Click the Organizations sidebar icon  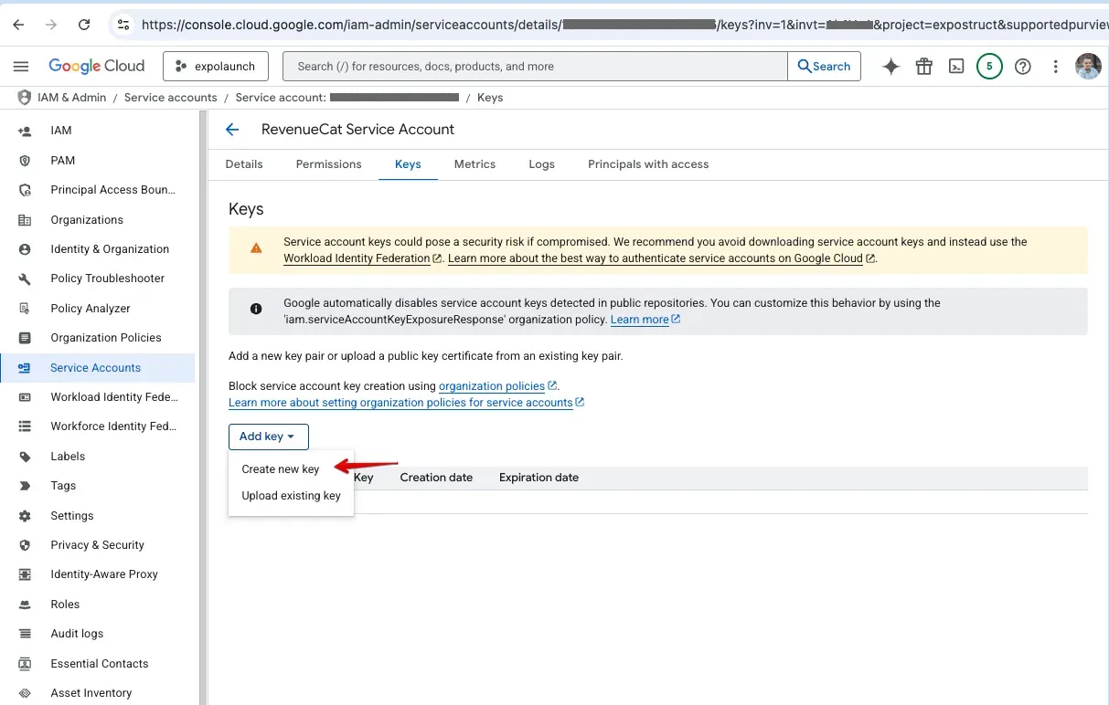tap(25, 220)
